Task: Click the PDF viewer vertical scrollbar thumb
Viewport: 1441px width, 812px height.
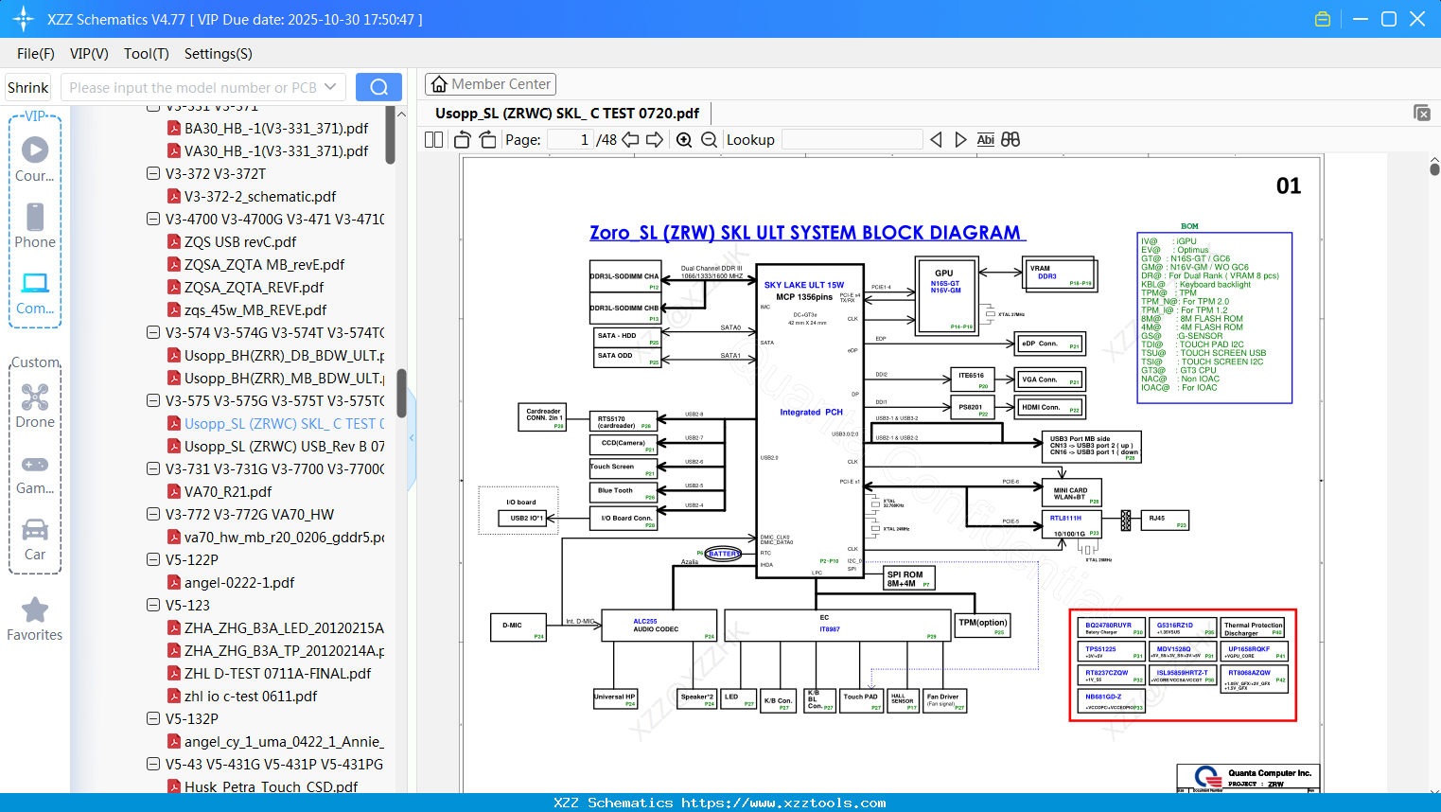Action: pos(1434,168)
